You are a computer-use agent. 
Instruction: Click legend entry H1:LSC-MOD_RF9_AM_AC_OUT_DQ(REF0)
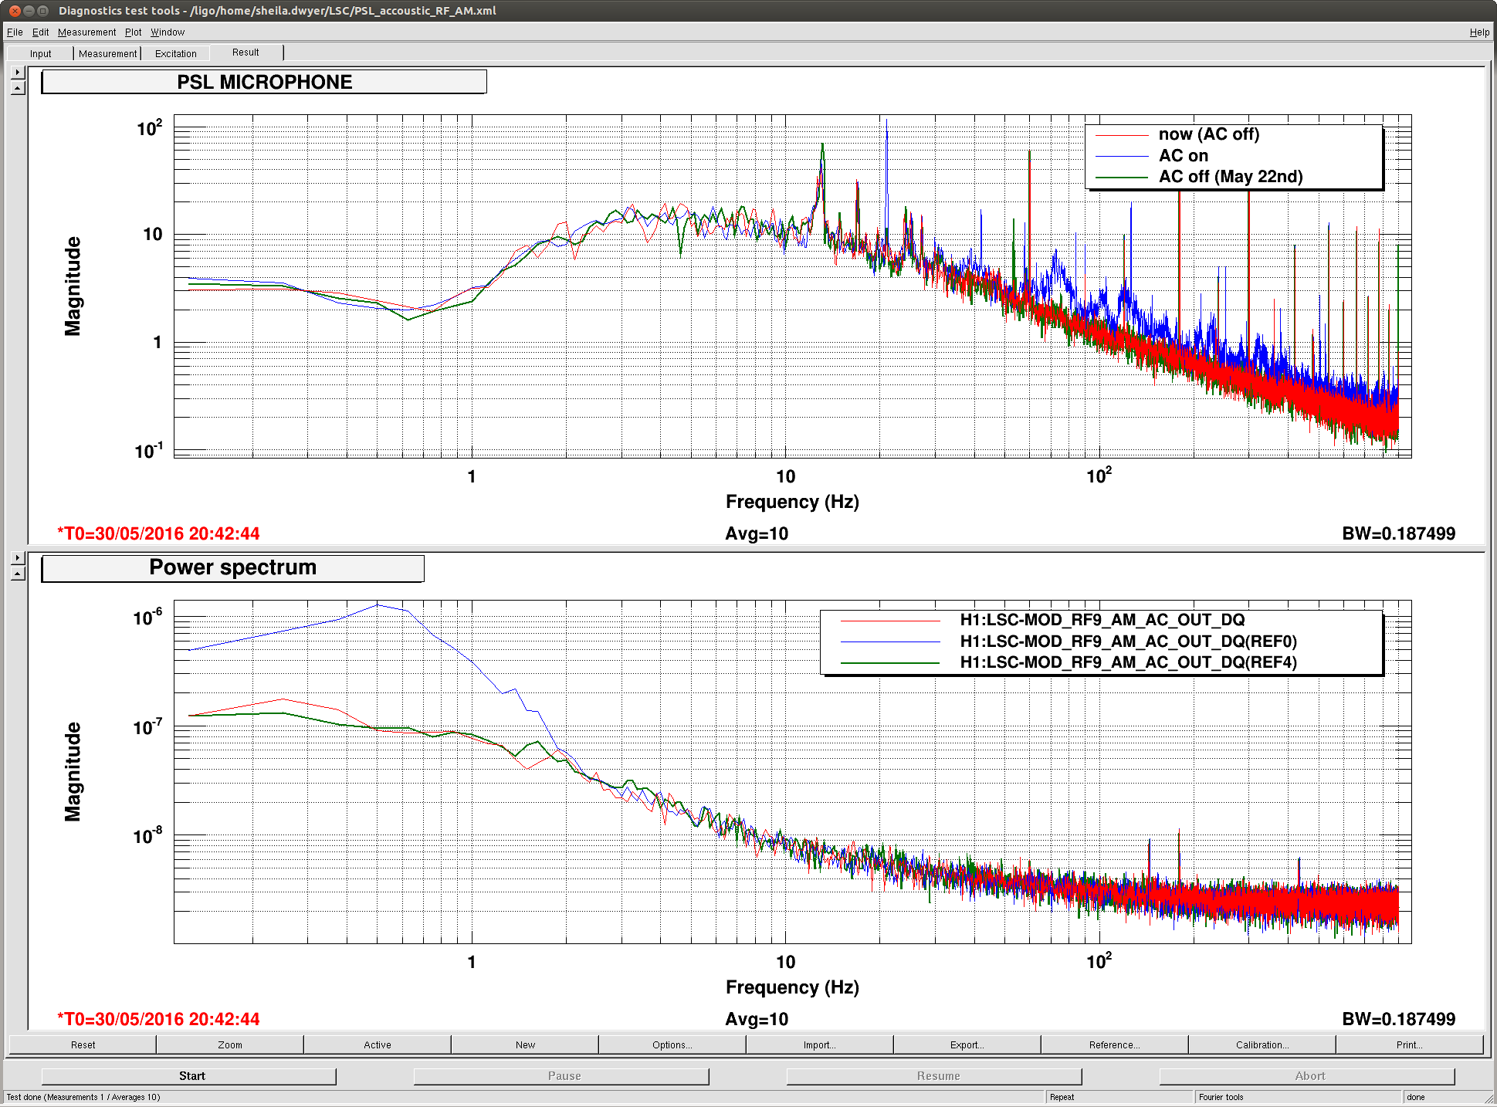[1128, 642]
